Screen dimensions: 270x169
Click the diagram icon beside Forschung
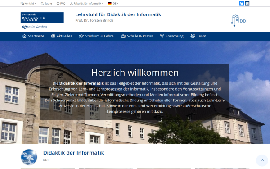click(x=162, y=36)
